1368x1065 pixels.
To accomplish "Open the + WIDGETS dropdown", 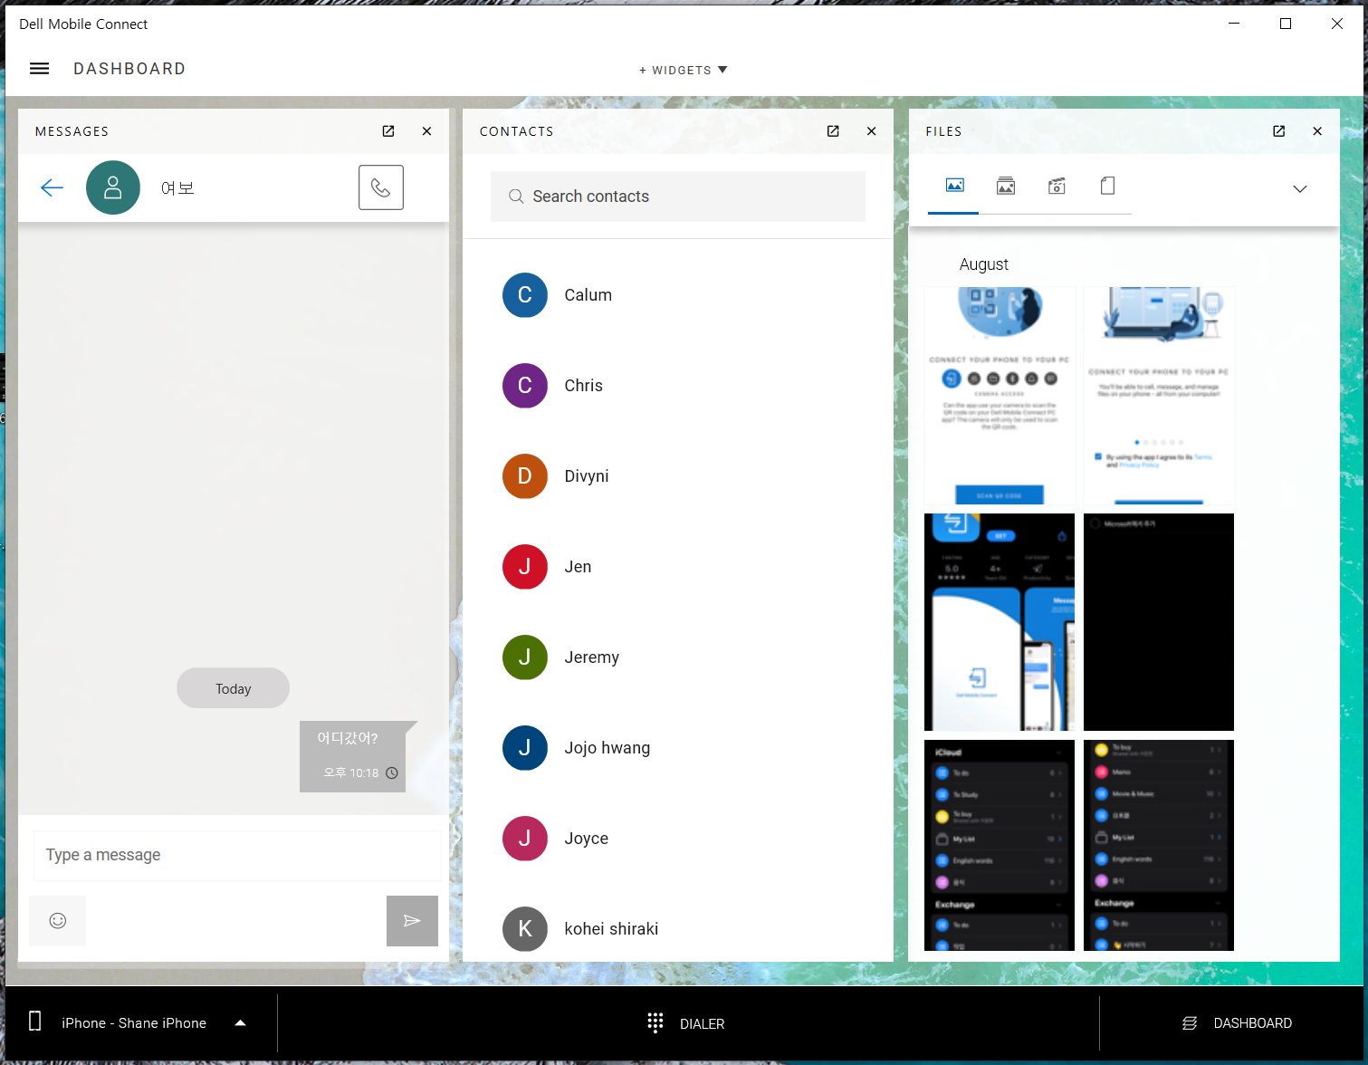I will [x=684, y=70].
